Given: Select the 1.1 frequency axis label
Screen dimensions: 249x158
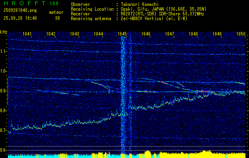Looking at the screenshot, I should point(4,51).
